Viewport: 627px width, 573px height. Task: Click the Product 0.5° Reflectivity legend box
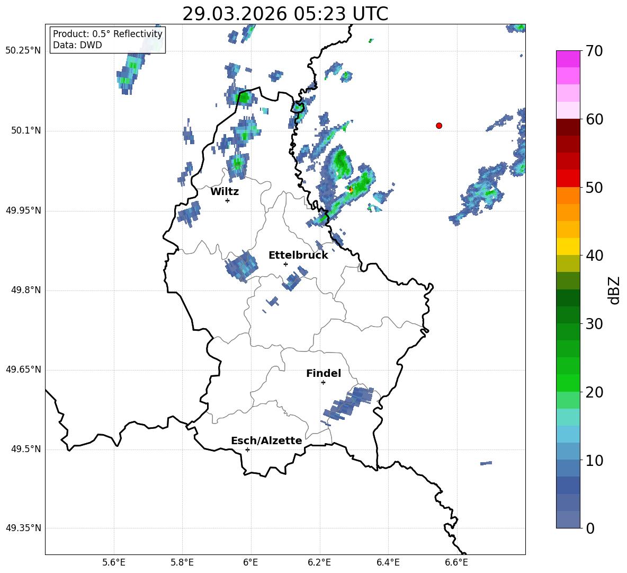coord(108,39)
